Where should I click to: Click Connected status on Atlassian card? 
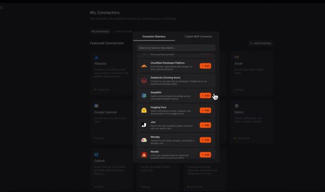(x=102, y=89)
